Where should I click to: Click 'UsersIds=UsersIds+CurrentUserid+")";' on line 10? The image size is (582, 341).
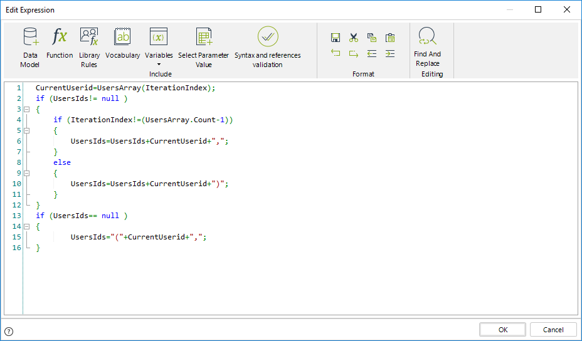click(x=150, y=184)
